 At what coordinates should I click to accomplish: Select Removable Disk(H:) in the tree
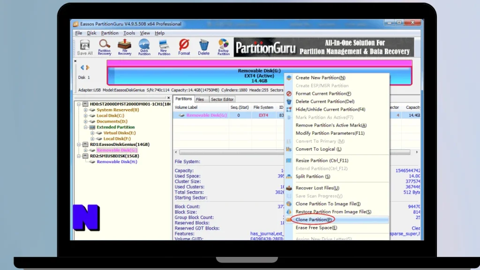pyautogui.click(x=117, y=162)
